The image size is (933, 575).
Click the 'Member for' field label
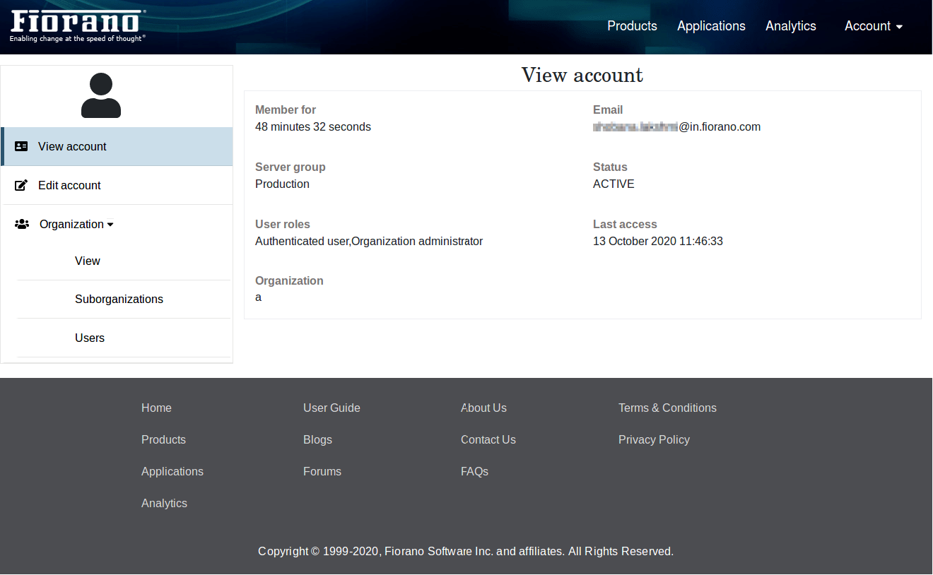tap(286, 109)
